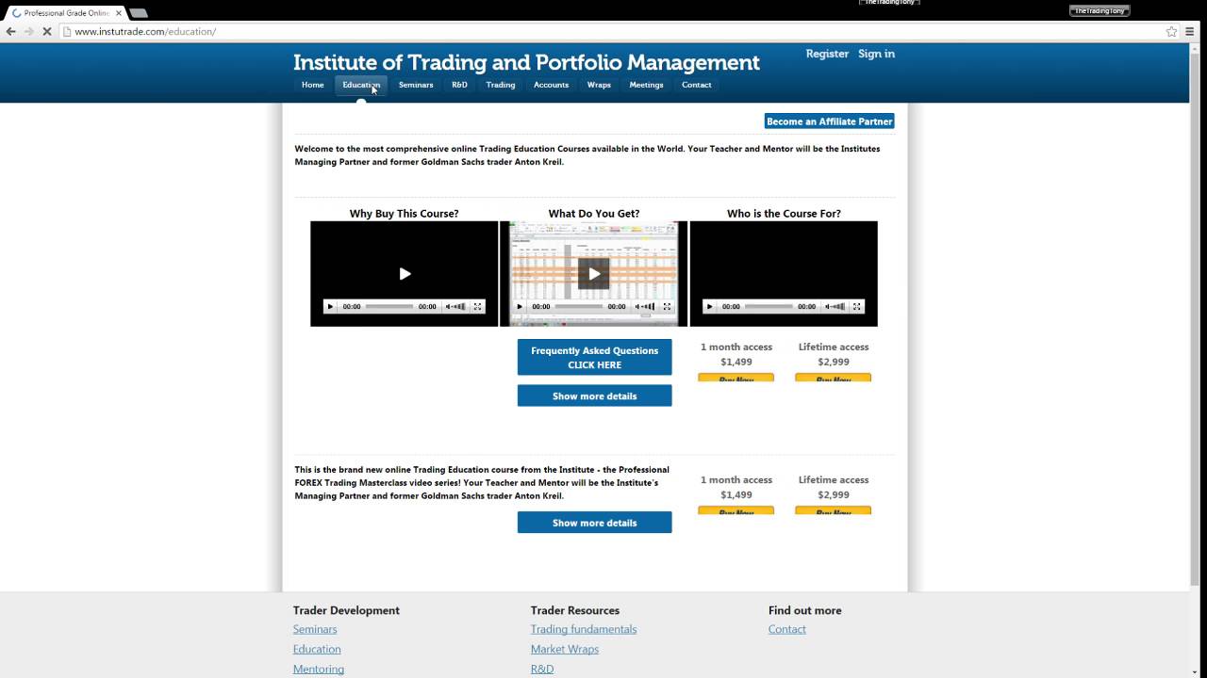Buy 1 month access for the first course
Image resolution: width=1207 pixels, height=678 pixels.
[736, 378]
